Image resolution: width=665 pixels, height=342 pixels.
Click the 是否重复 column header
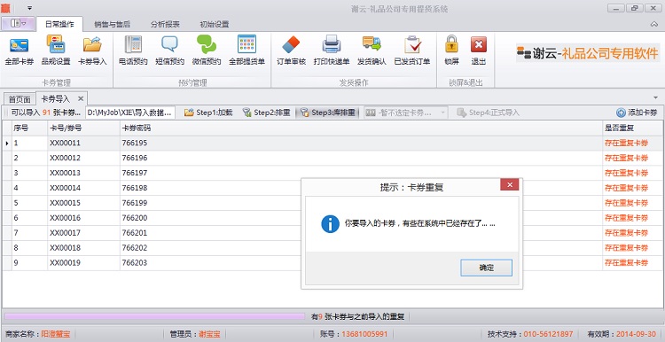633,128
